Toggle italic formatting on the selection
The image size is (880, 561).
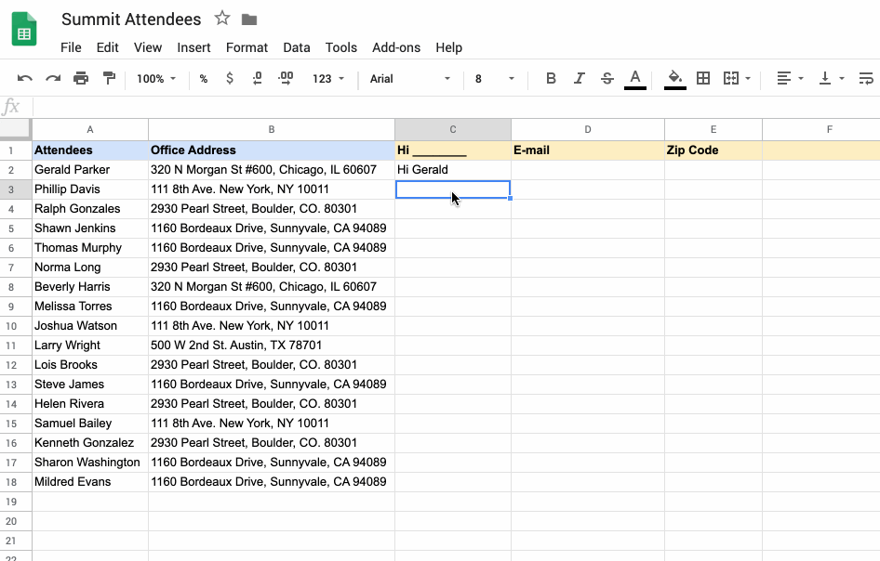point(577,79)
